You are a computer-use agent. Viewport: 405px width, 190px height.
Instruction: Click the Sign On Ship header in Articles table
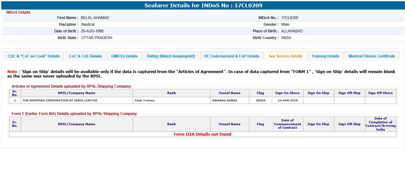click(318, 93)
